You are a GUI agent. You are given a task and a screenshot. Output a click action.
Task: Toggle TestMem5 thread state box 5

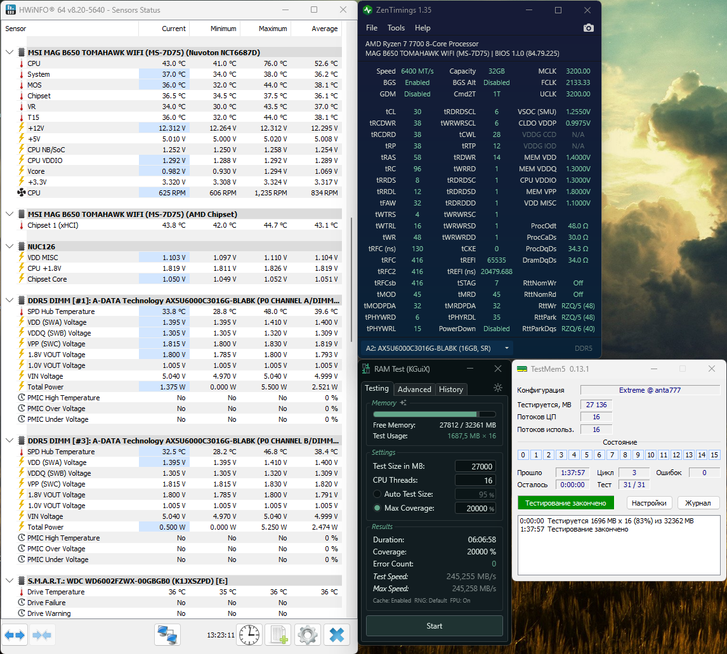coord(587,455)
